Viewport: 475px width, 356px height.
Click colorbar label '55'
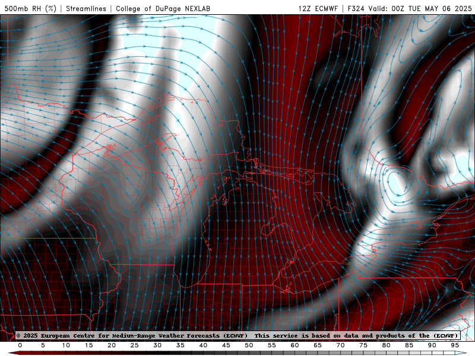[x=272, y=345]
